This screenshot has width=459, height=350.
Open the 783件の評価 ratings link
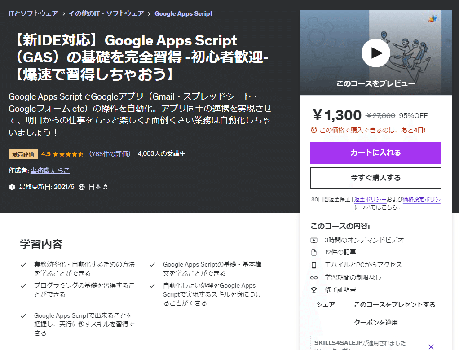(110, 154)
